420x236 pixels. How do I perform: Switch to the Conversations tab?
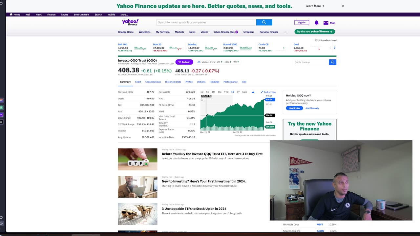153,82
